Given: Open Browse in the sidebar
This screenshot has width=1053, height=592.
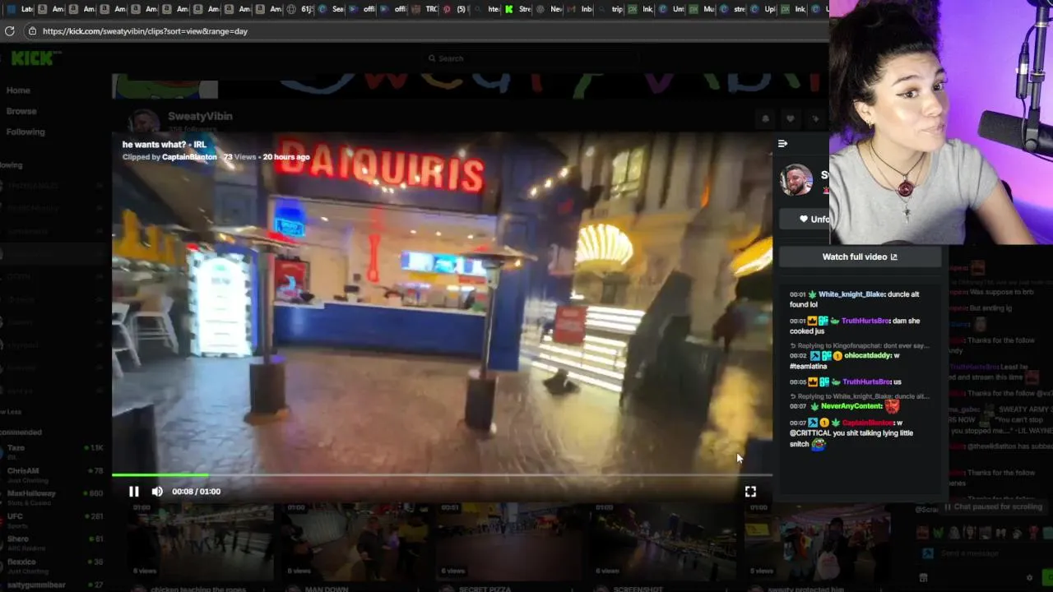Looking at the screenshot, I should coord(21,111).
